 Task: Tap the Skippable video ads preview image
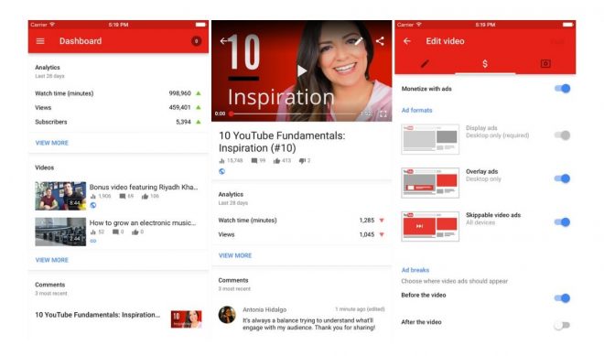tap(430, 226)
